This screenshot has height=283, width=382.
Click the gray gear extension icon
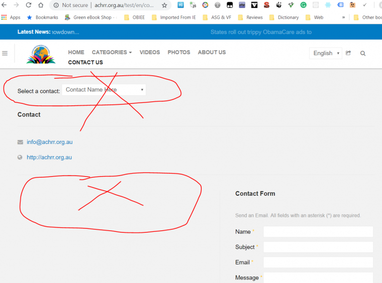coord(217,5)
